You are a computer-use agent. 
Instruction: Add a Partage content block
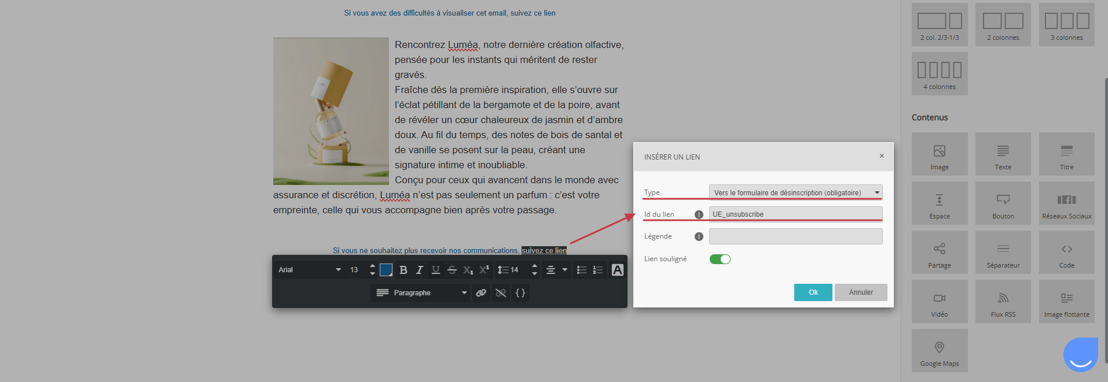940,253
